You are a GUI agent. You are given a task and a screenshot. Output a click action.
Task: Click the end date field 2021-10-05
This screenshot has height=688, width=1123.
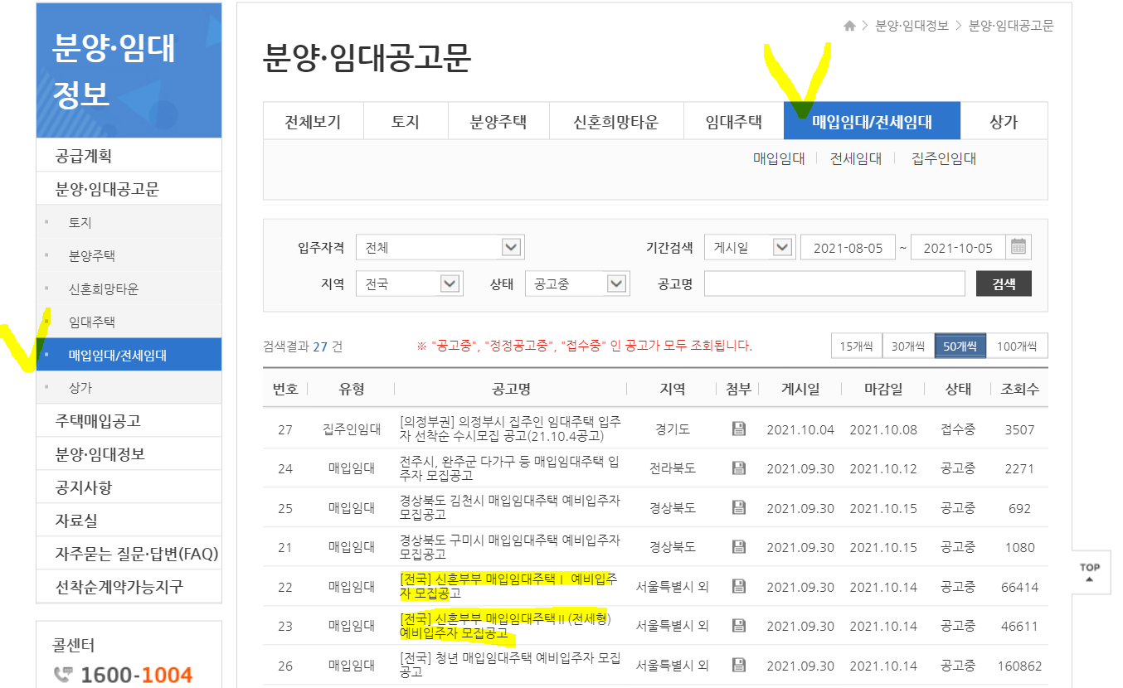(958, 247)
